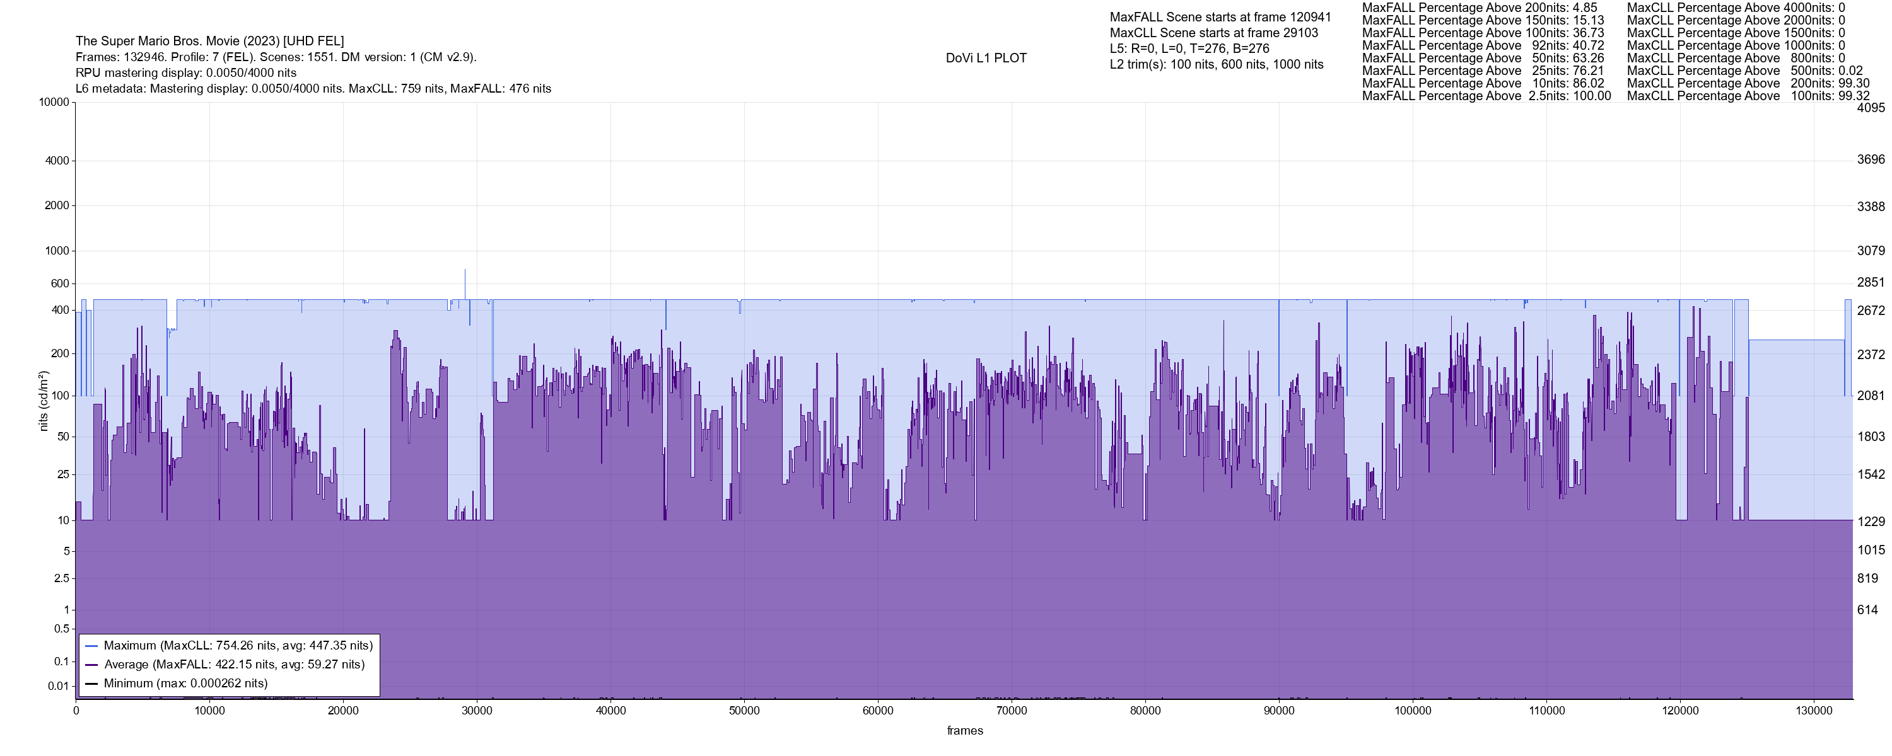Click the 'MaxFALL Scene starts at frame 120941' text
1892x756 pixels.
coord(1220,17)
